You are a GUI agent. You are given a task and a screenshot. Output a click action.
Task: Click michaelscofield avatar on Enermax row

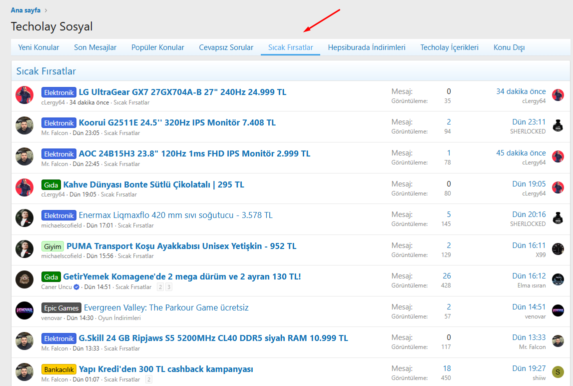point(24,218)
